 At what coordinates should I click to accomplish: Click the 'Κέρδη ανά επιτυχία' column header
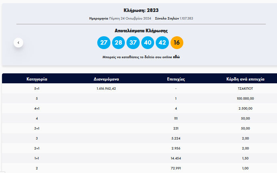click(x=245, y=79)
